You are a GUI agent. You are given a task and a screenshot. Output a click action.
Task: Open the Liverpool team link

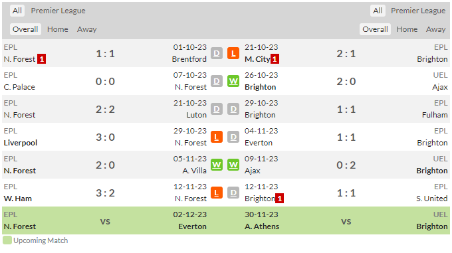(21, 143)
